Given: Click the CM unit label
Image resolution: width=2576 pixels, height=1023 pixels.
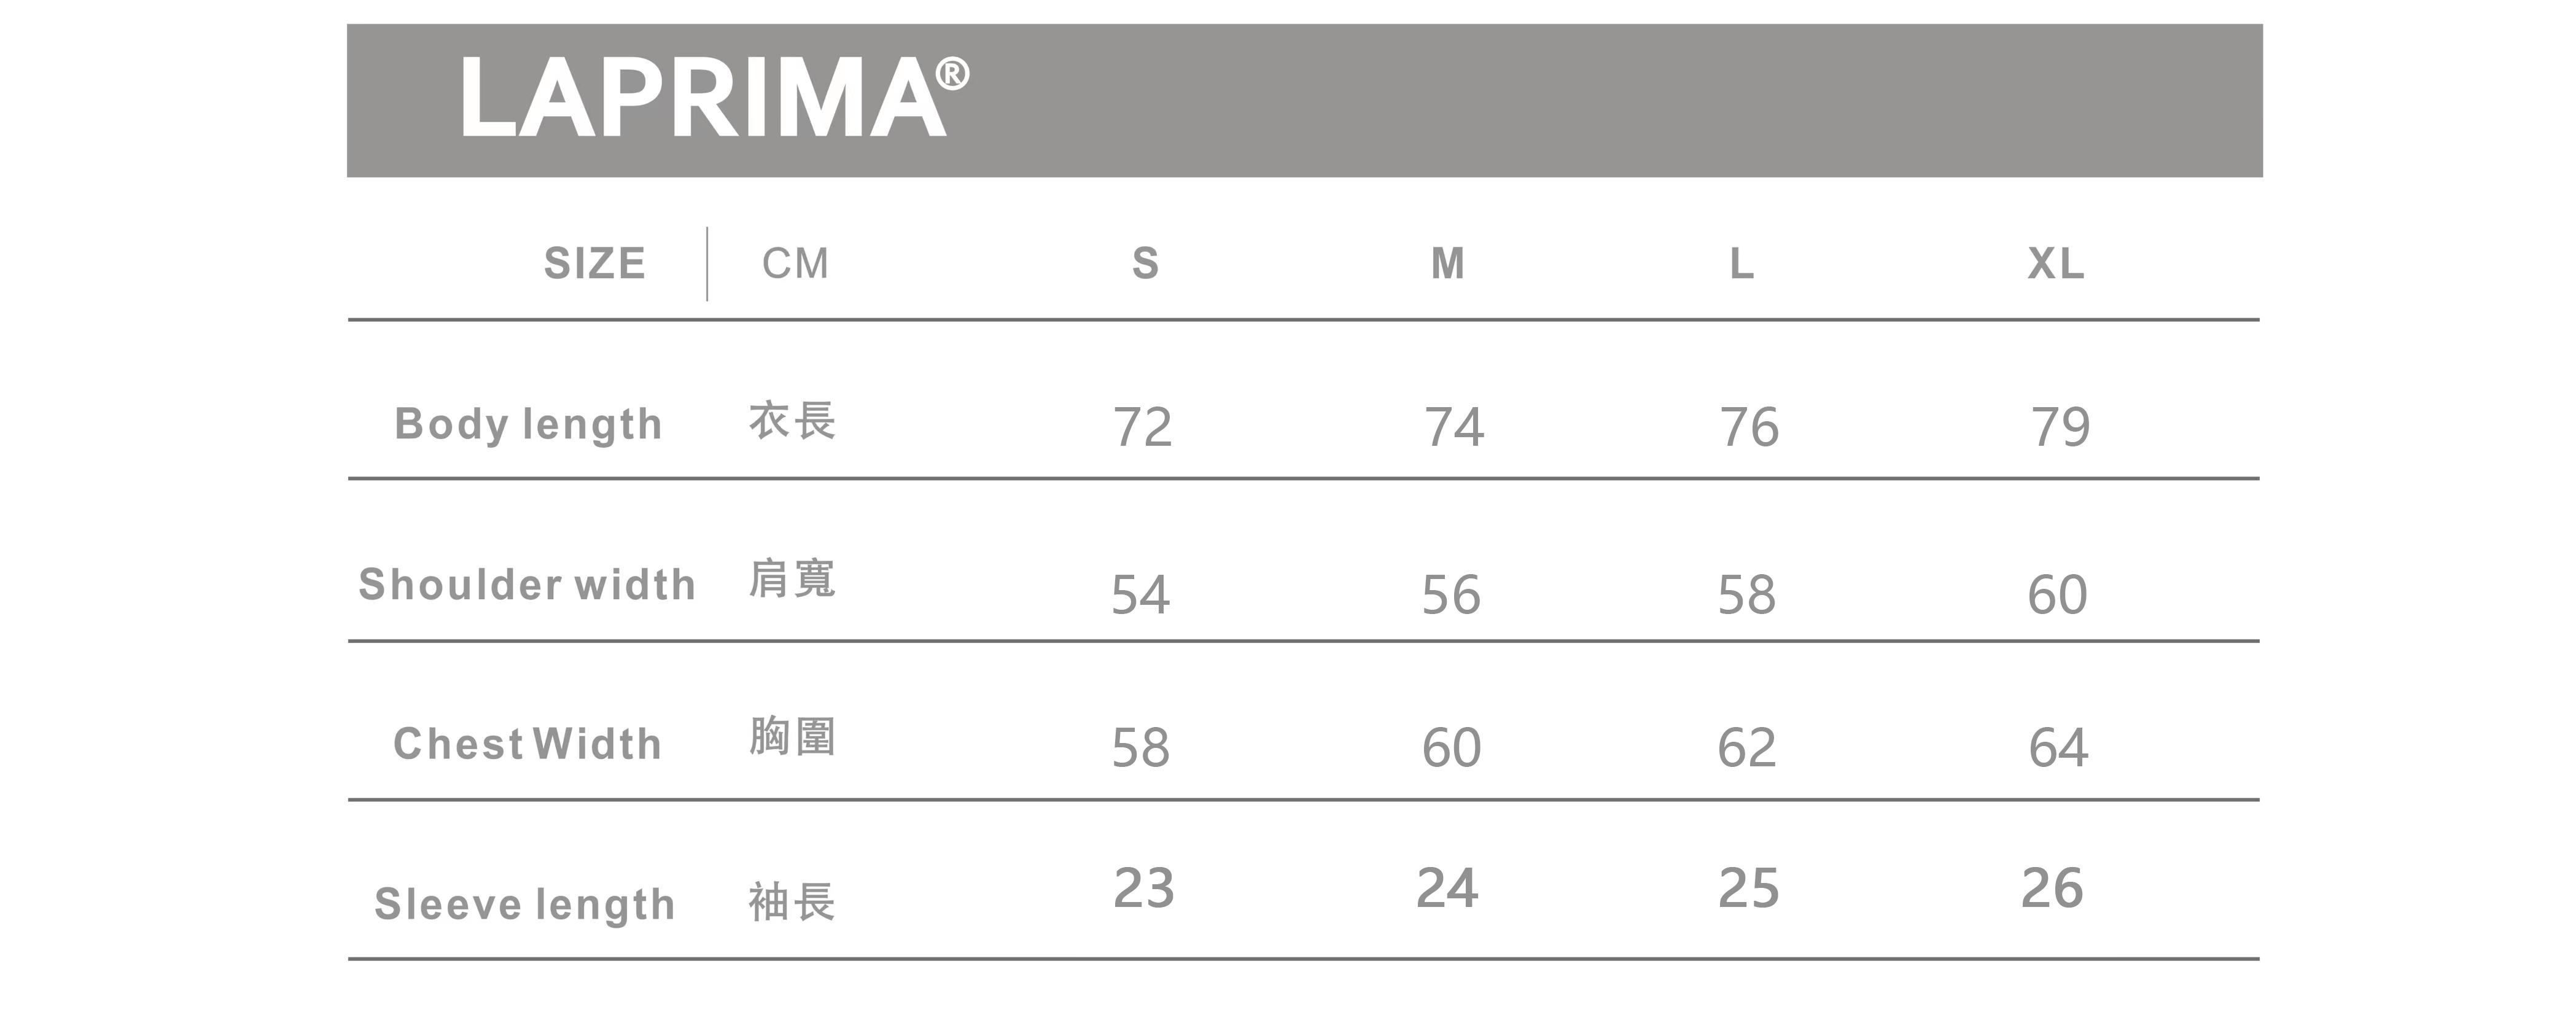Looking at the screenshot, I should tap(795, 264).
